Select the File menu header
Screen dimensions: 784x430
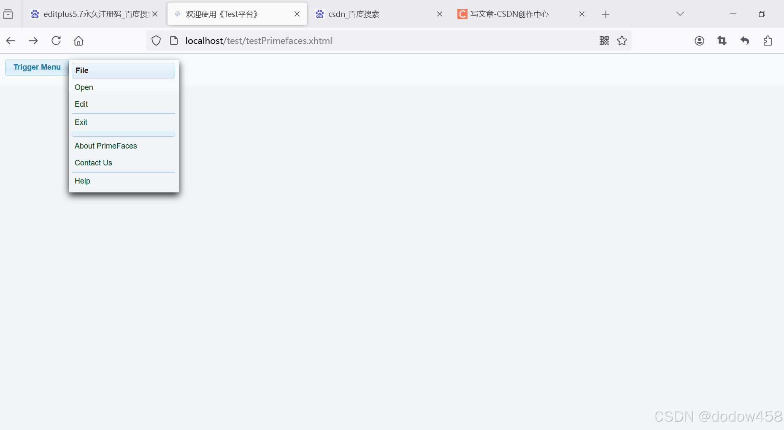pos(123,70)
